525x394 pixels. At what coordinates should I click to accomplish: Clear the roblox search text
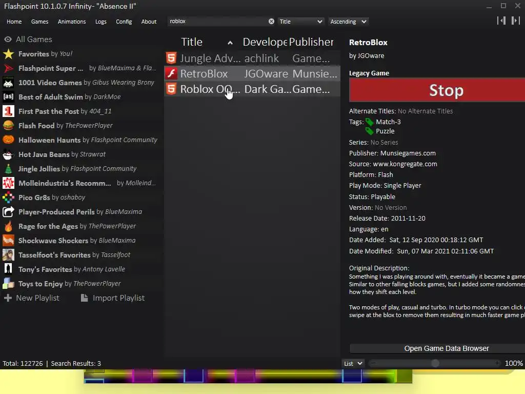coord(271,22)
